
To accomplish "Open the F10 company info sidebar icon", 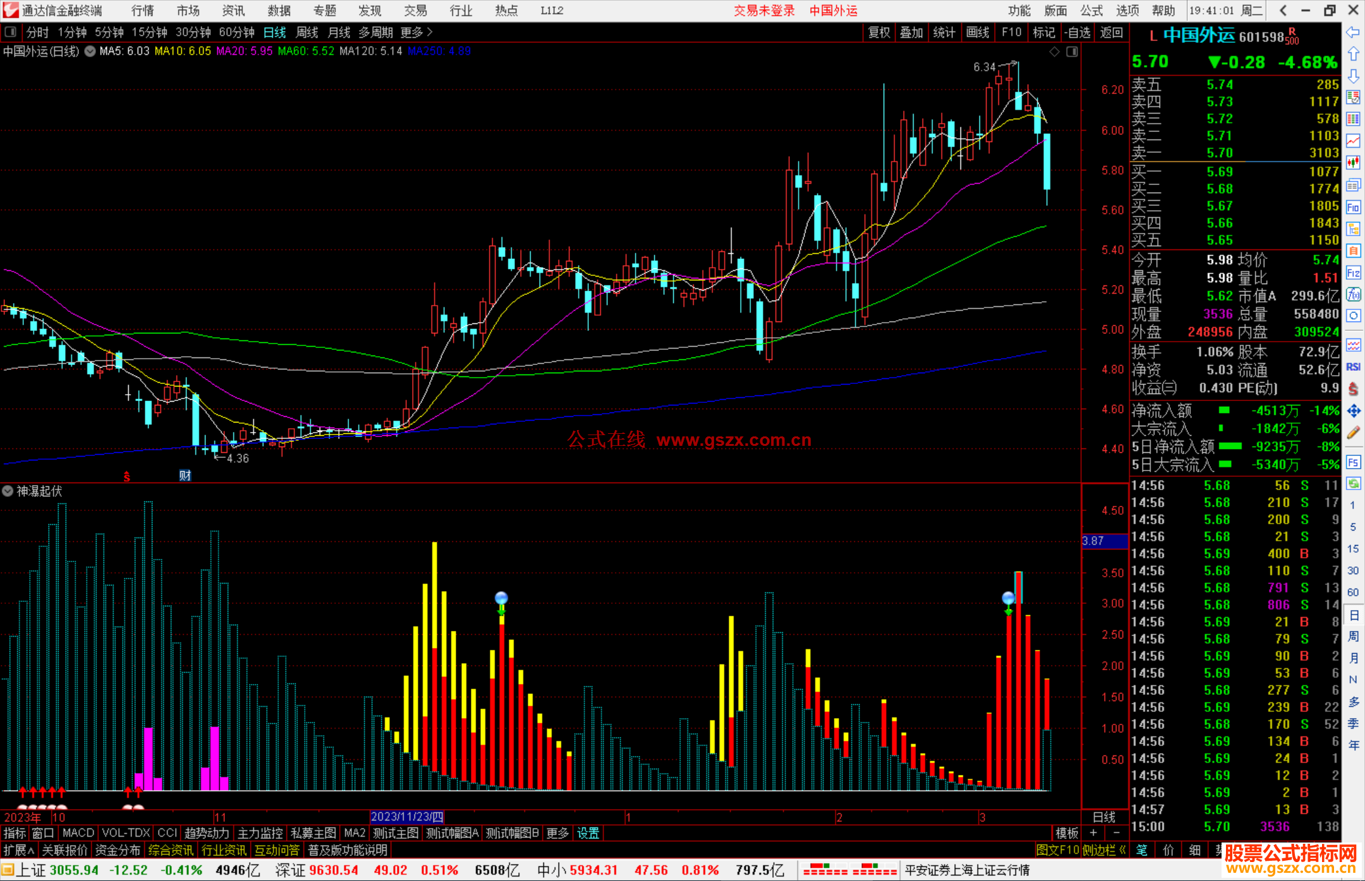I will coord(1353,207).
